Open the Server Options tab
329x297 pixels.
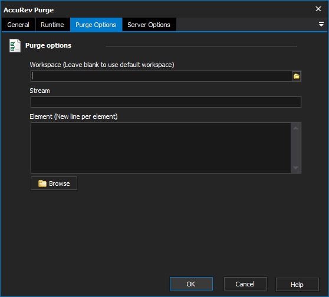(x=149, y=25)
